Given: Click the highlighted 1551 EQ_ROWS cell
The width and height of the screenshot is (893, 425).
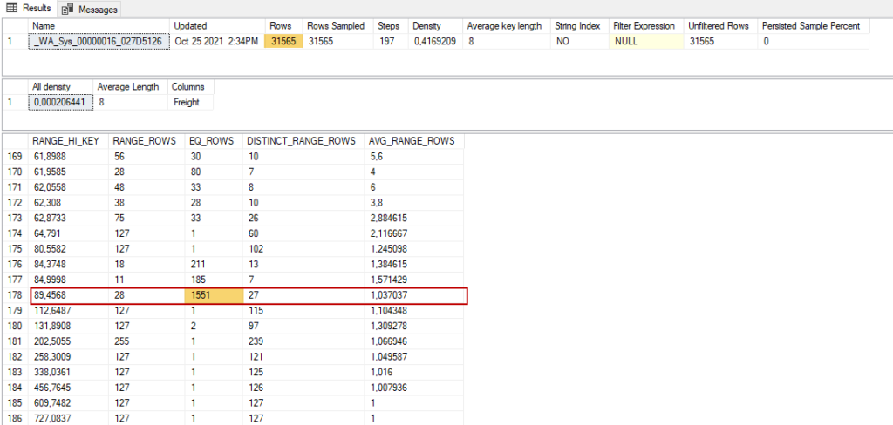Looking at the screenshot, I should point(215,295).
